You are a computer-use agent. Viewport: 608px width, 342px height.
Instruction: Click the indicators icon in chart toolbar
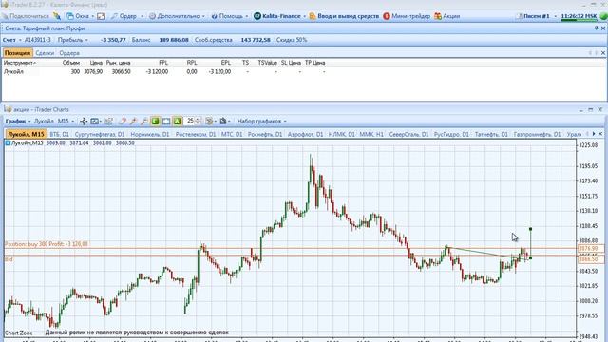(x=108, y=122)
